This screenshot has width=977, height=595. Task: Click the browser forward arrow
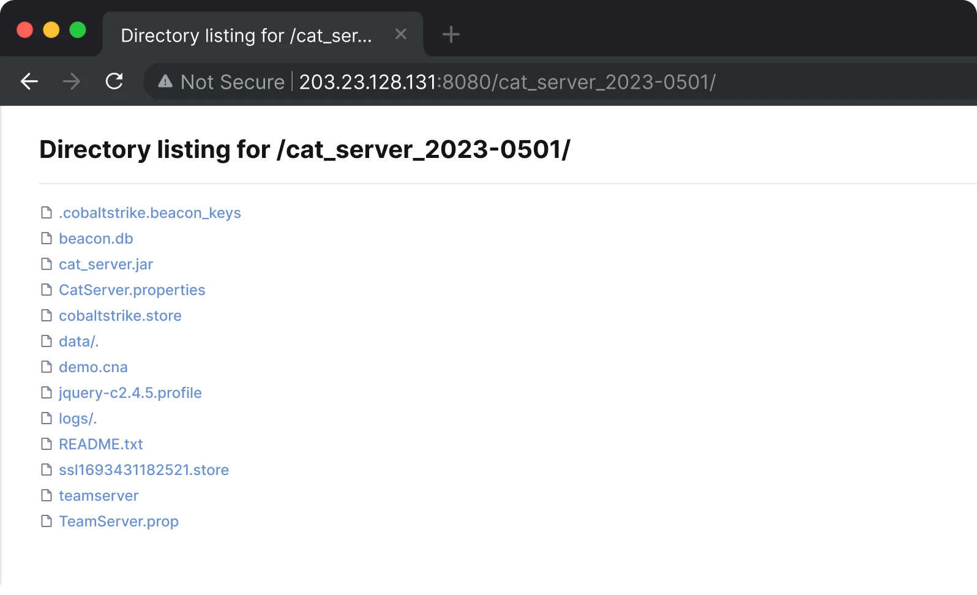click(72, 81)
